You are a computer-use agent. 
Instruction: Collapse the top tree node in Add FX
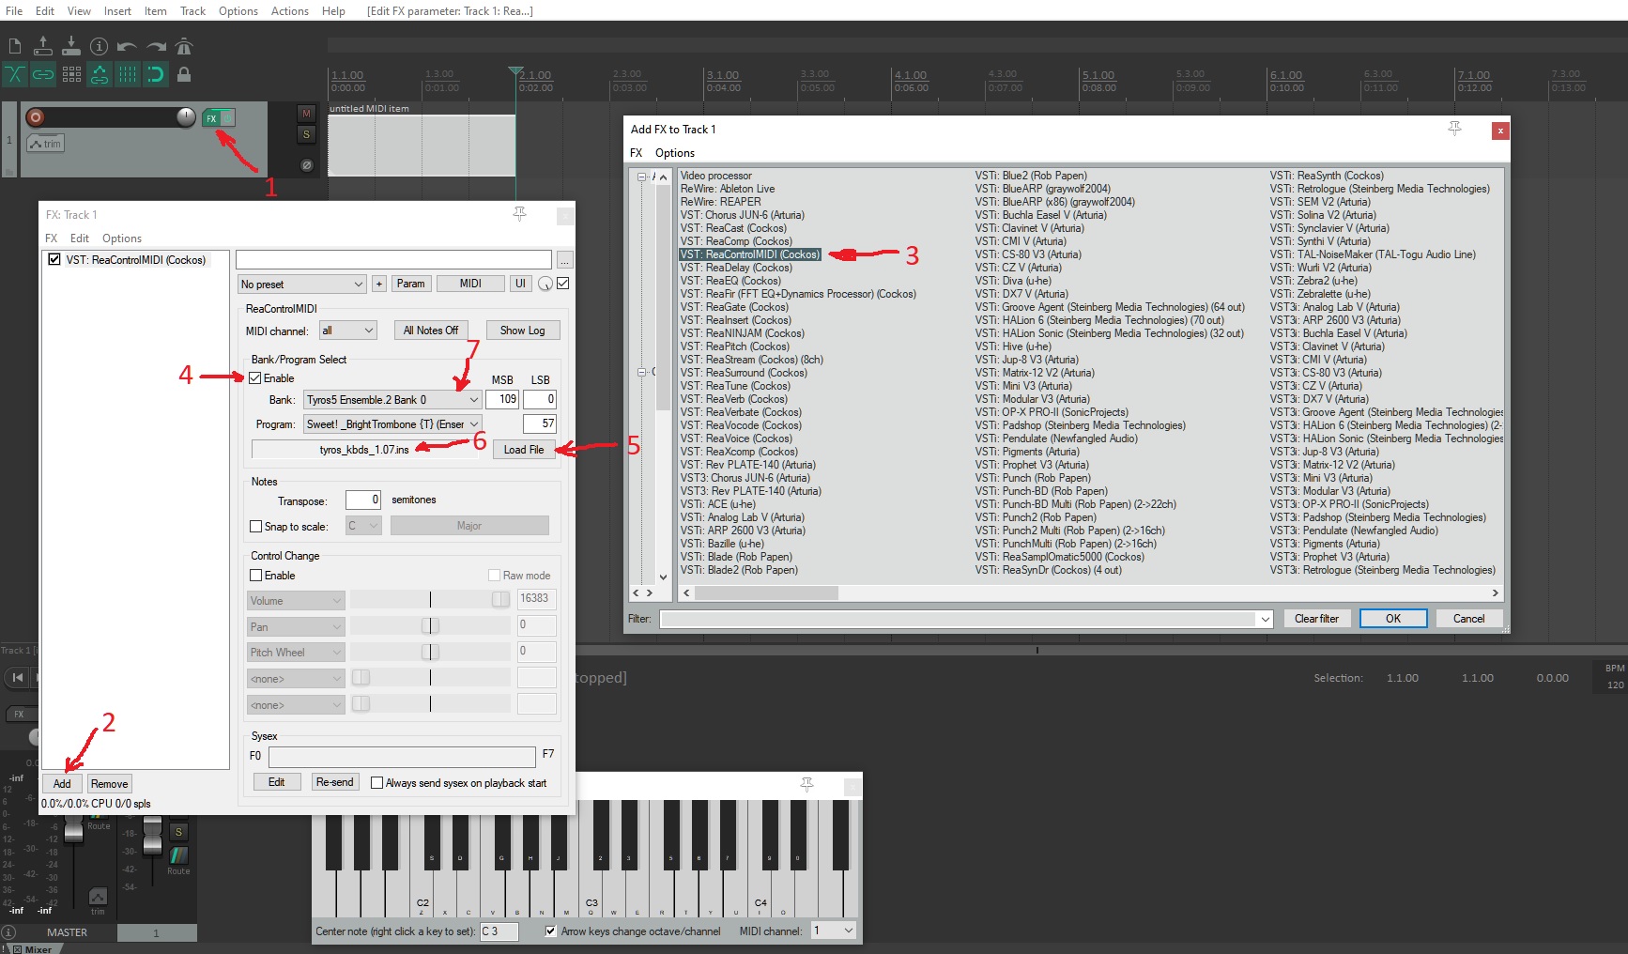[x=642, y=177]
